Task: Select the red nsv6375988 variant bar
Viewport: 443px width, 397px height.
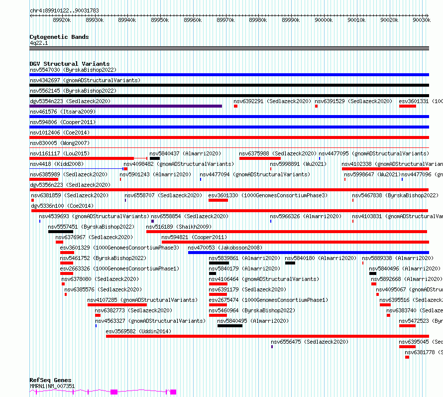Action: point(260,158)
